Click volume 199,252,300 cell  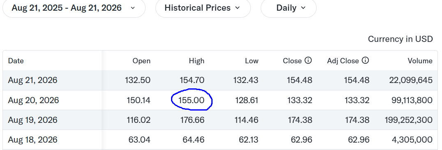tap(408, 120)
